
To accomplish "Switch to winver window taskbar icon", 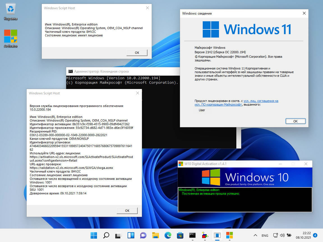I will 217,235.
